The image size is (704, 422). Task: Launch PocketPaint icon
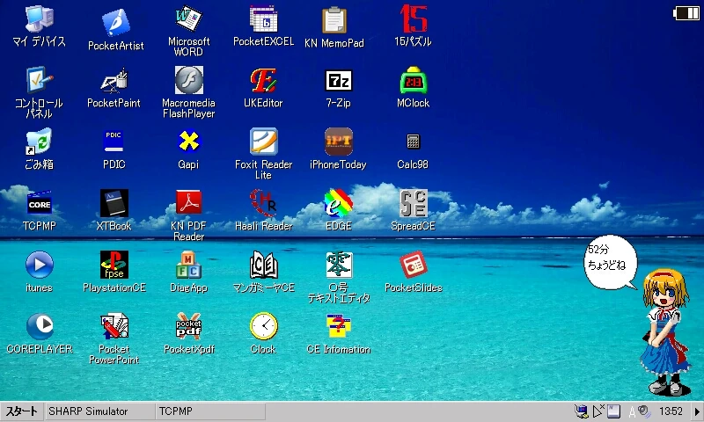[x=114, y=81]
